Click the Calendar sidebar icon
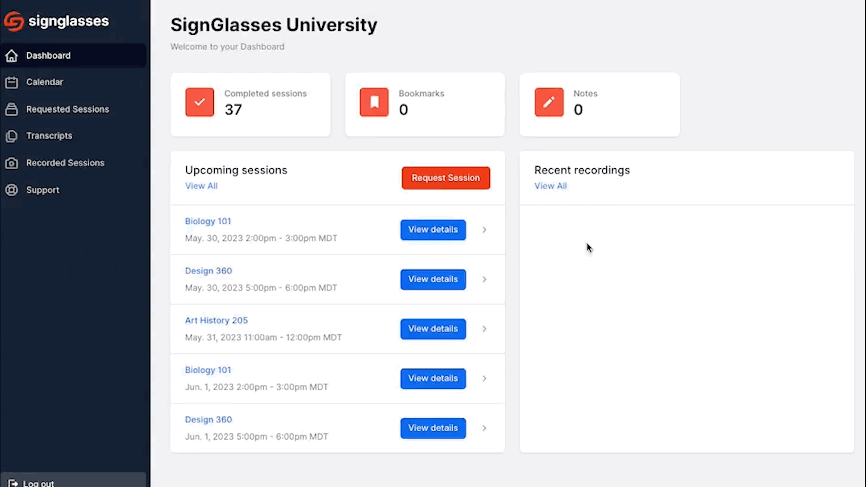Viewport: 866px width, 487px height. point(12,83)
